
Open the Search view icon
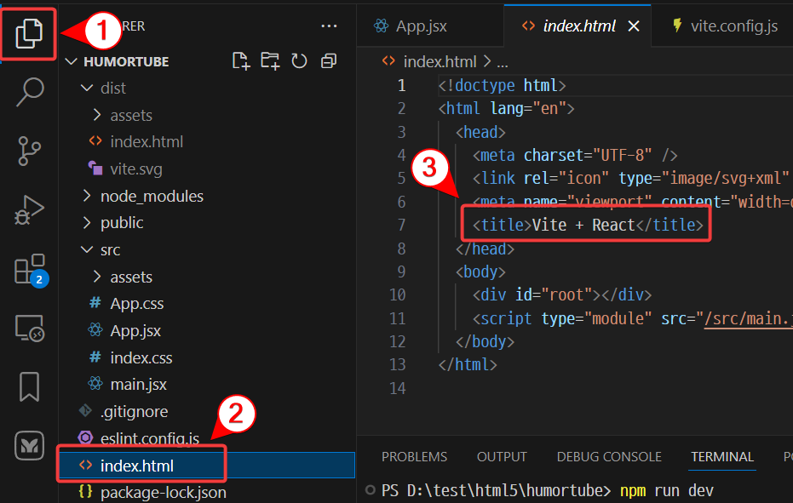pyautogui.click(x=29, y=92)
